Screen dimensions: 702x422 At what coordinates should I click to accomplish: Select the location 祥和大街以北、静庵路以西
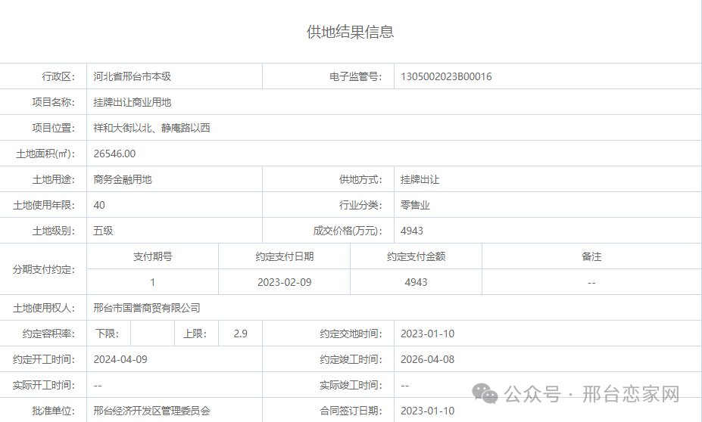(151, 128)
